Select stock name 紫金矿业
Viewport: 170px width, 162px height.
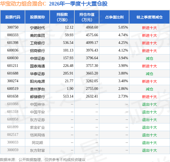pyautogui.click(x=37, y=127)
